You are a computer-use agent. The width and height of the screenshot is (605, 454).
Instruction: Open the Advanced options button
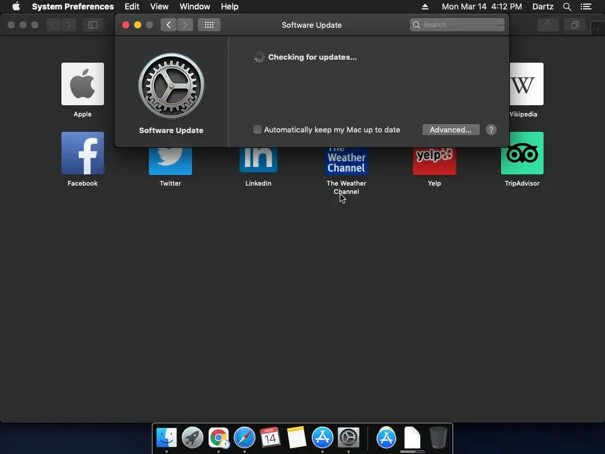(451, 129)
